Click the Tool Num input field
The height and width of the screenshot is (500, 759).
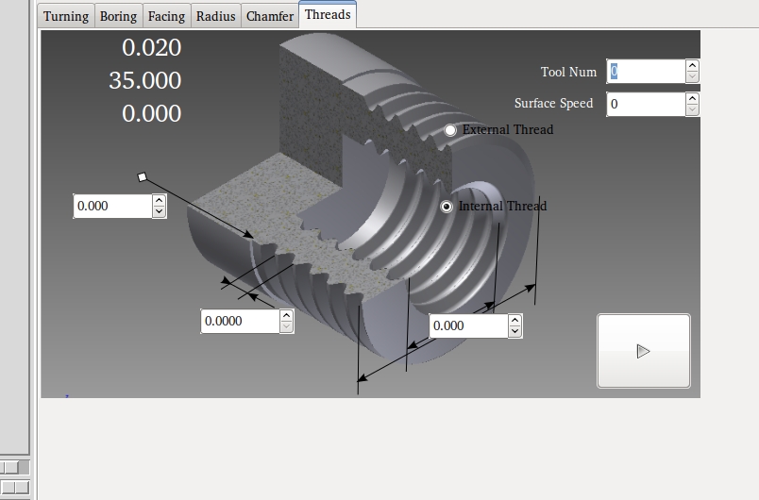tap(647, 72)
